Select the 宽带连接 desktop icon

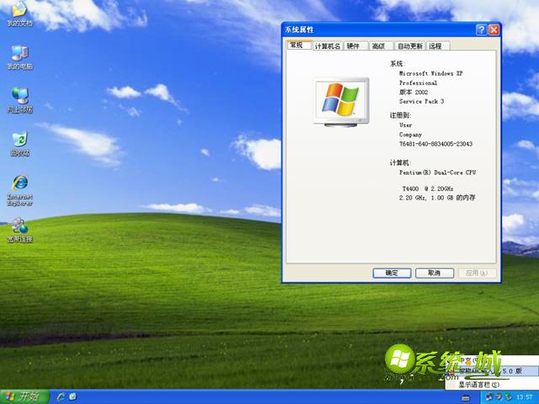(19, 230)
